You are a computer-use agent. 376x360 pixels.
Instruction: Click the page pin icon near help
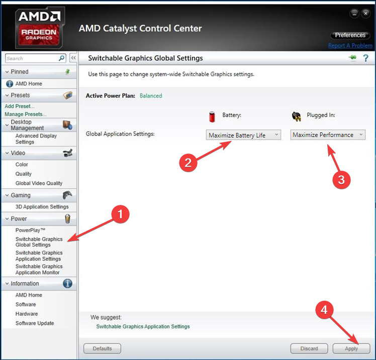tap(352, 57)
